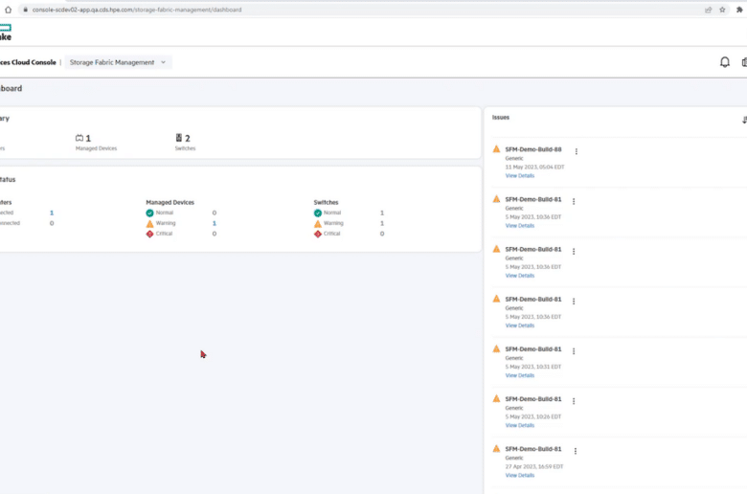Click the Managed Devices Critical diamond icon
Image resolution: width=747 pixels, height=494 pixels.
(149, 234)
